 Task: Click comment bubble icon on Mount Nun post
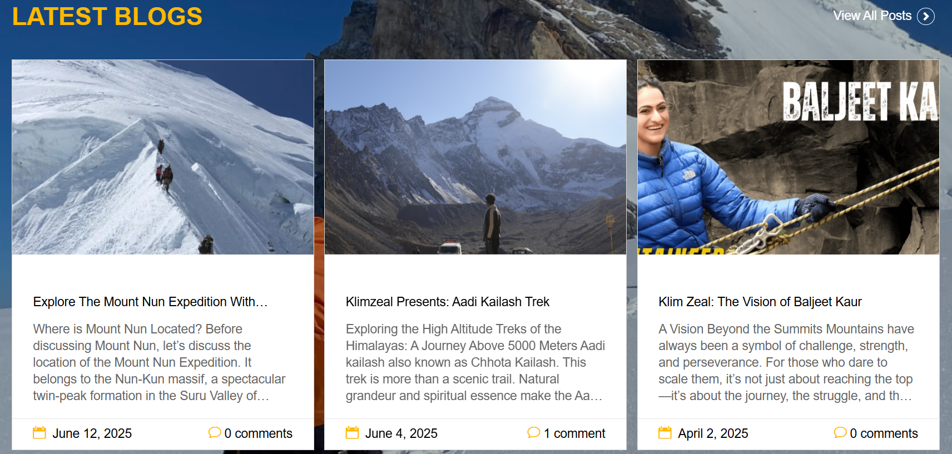(215, 432)
